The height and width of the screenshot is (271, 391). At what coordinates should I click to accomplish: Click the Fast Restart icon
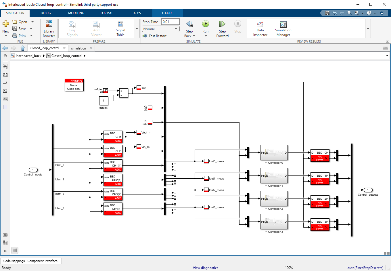pyautogui.click(x=145, y=36)
